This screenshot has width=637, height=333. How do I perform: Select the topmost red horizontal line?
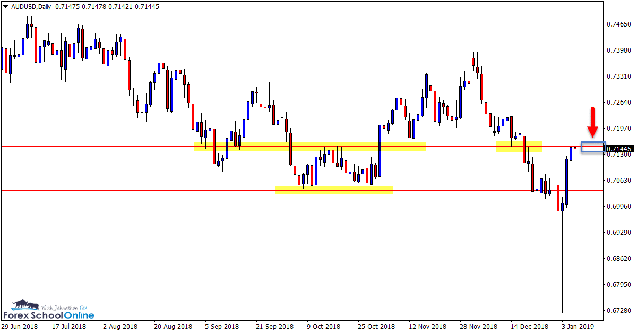318,82
